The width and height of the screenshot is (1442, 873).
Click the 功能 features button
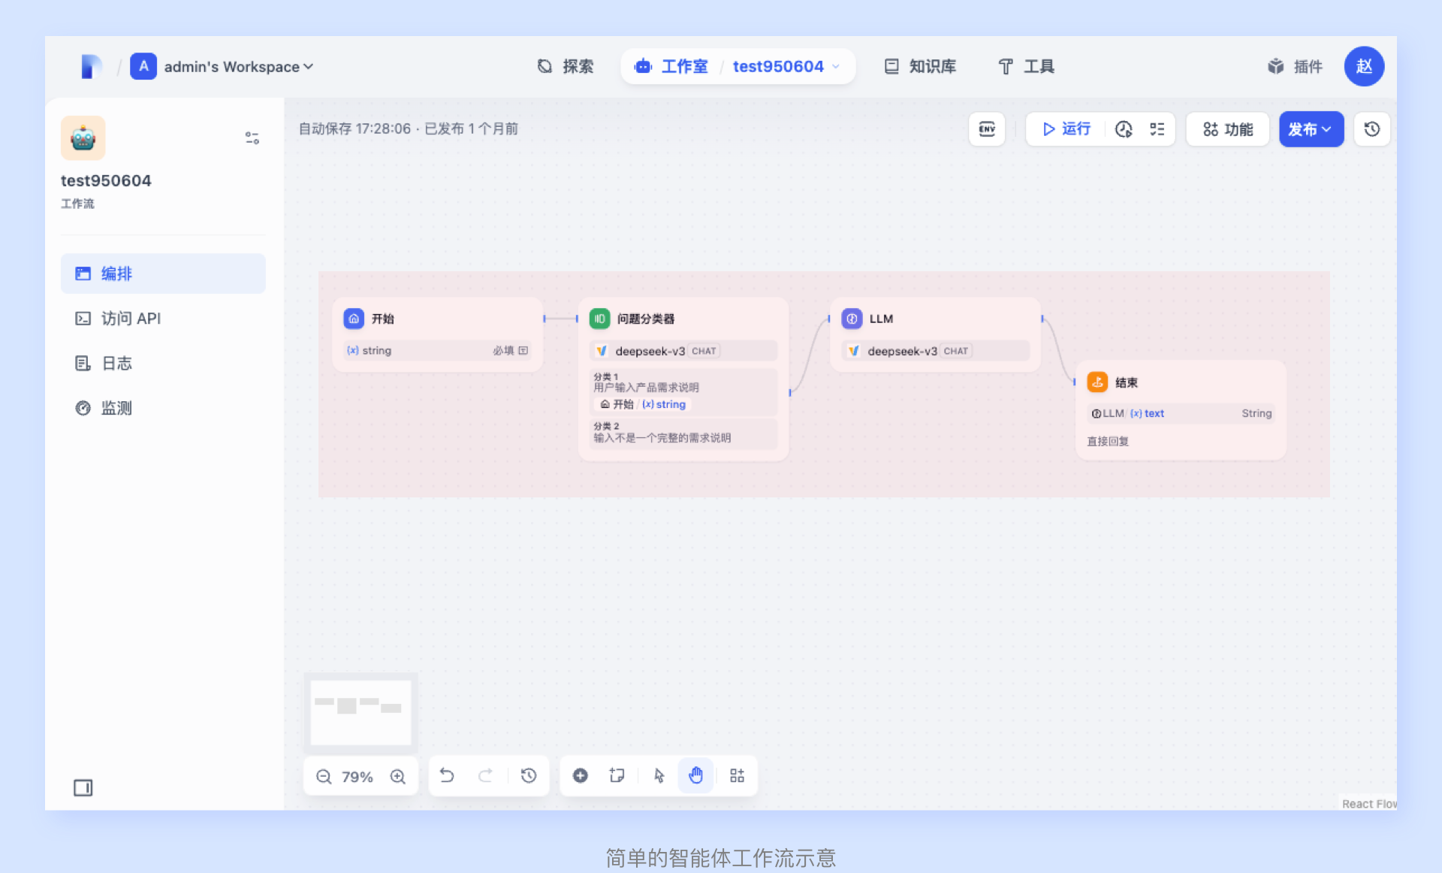tap(1228, 129)
